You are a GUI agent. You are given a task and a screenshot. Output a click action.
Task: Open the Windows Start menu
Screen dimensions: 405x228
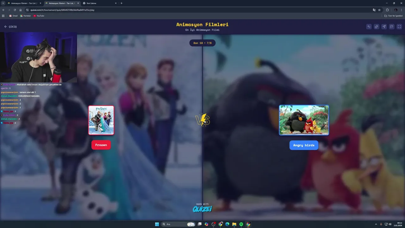[157, 224]
